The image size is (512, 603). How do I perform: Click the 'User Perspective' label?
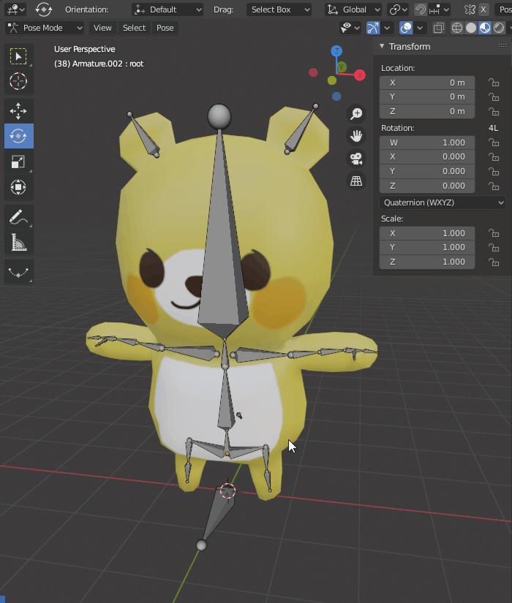tap(84, 49)
